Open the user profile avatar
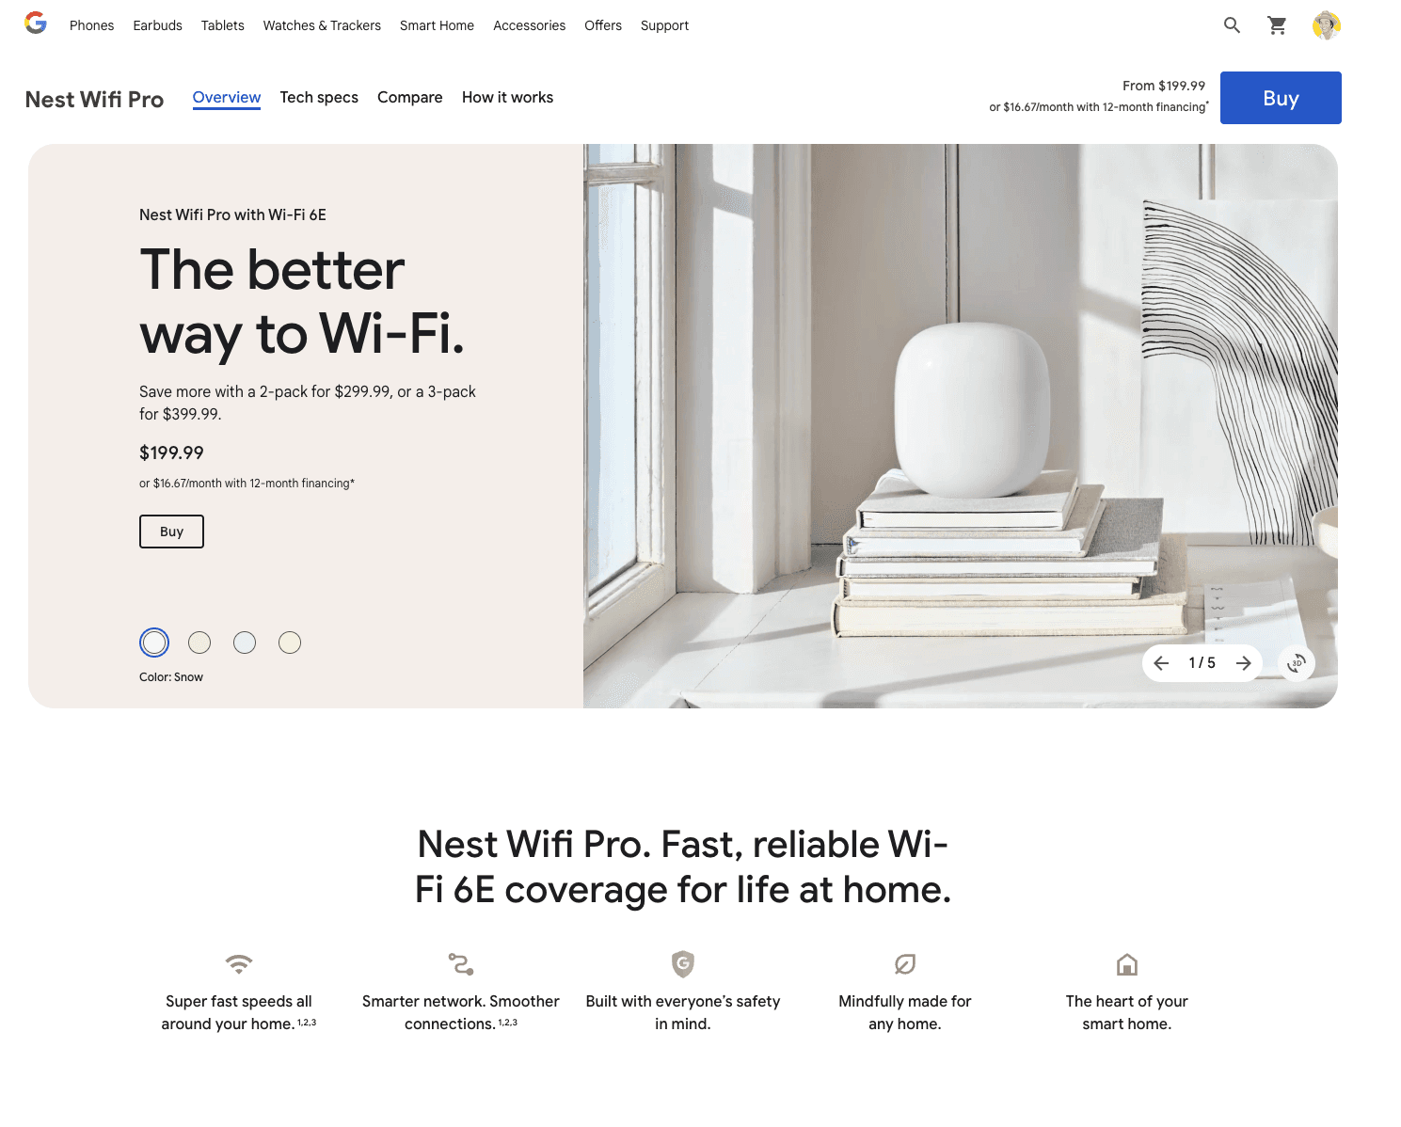1401x1127 pixels. (1327, 25)
